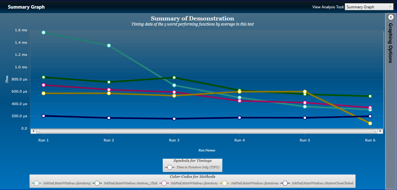This screenshot has width=397, height=190.
Task: Click the Run 3 axis label
Action: tap(174, 140)
